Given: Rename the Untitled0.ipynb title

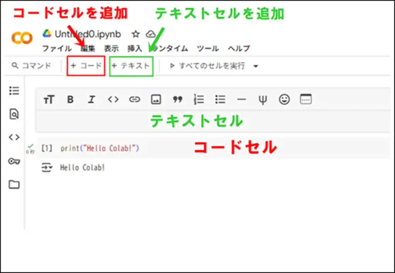Looking at the screenshot, I should tap(88, 34).
